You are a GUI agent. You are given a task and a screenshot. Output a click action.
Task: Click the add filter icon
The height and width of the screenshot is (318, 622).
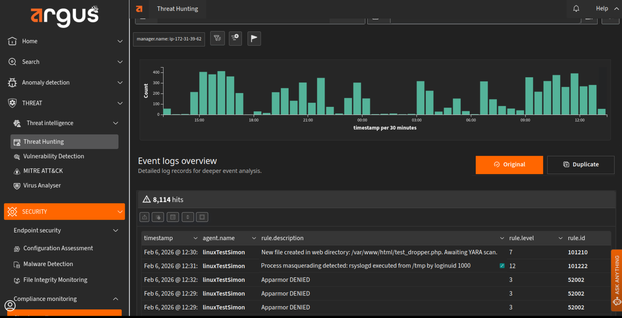235,38
